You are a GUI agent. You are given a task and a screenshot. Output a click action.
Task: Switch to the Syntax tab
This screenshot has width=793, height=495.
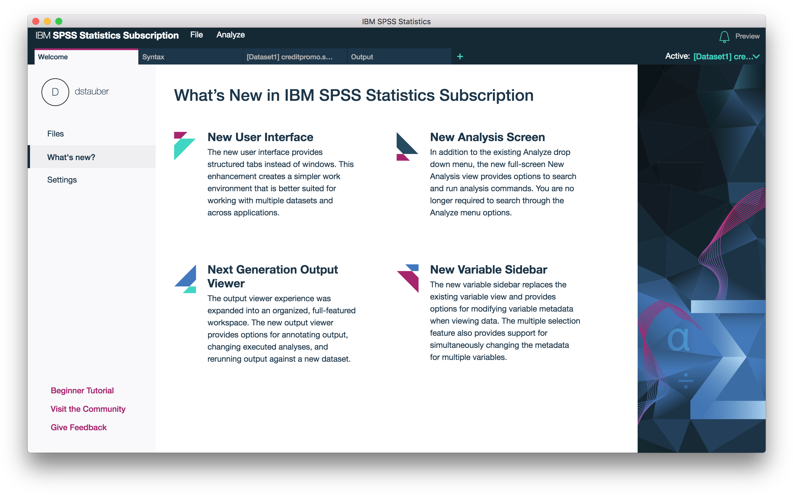154,56
